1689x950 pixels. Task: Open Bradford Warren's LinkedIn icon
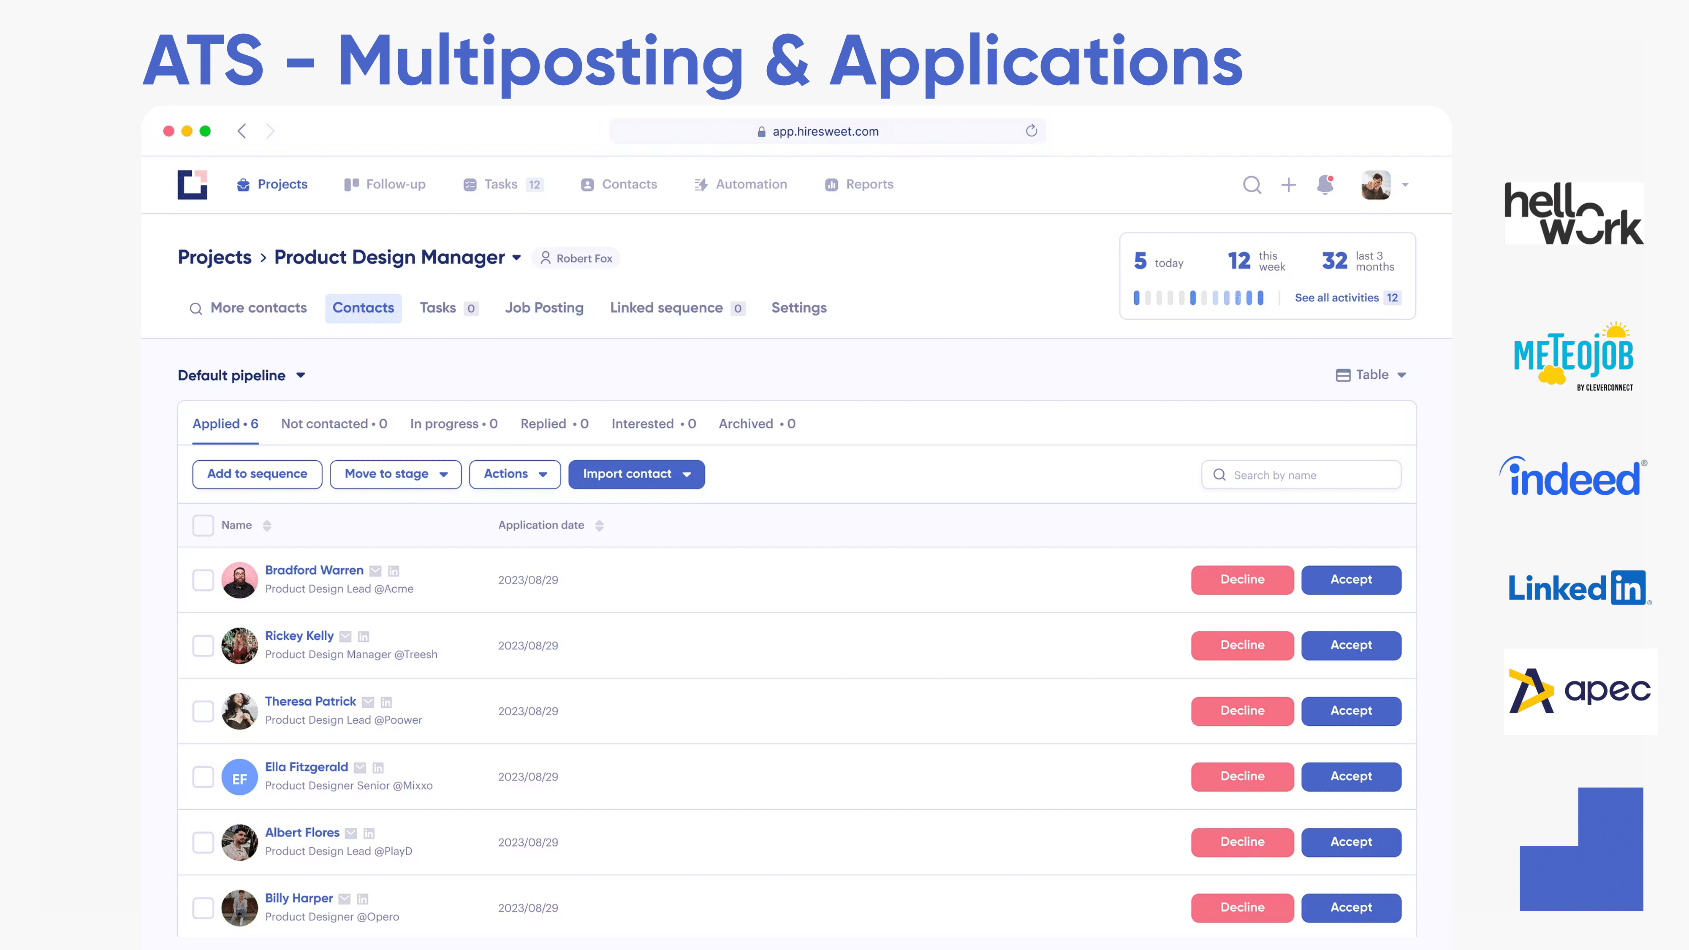coord(394,571)
